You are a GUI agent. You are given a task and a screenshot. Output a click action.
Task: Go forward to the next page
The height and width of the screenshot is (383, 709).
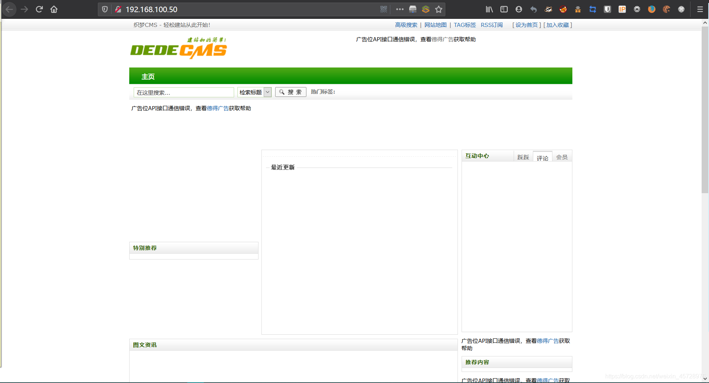[24, 9]
